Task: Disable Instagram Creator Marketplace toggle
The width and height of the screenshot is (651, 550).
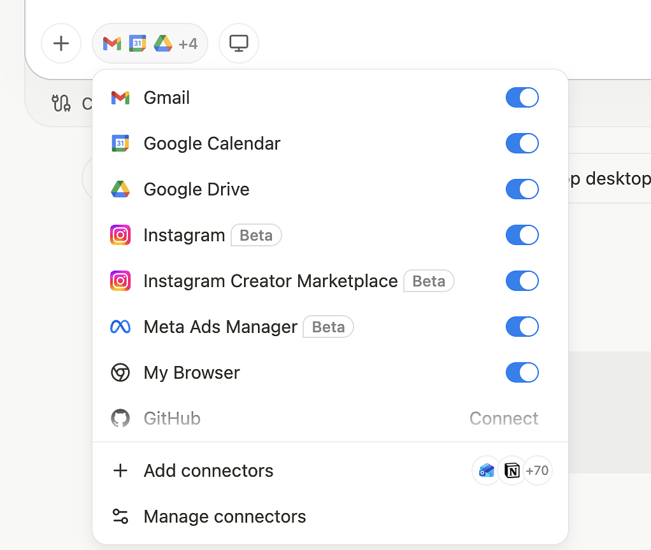Action: (x=522, y=281)
